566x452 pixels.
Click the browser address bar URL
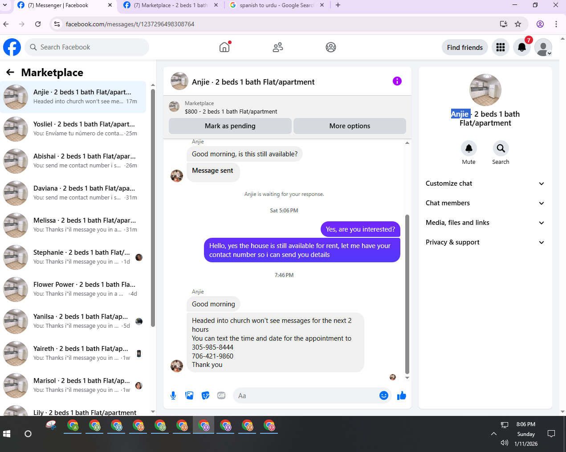[x=130, y=24]
